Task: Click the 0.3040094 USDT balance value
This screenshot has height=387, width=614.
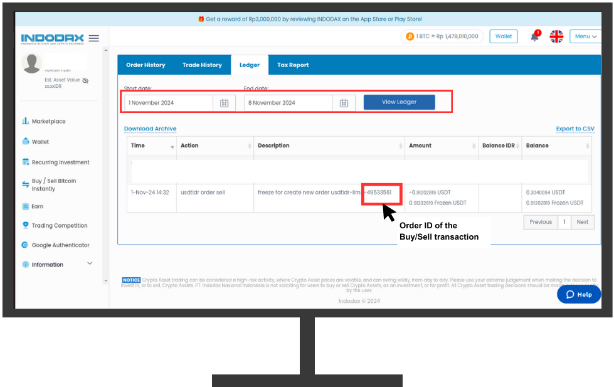Action: 546,193
